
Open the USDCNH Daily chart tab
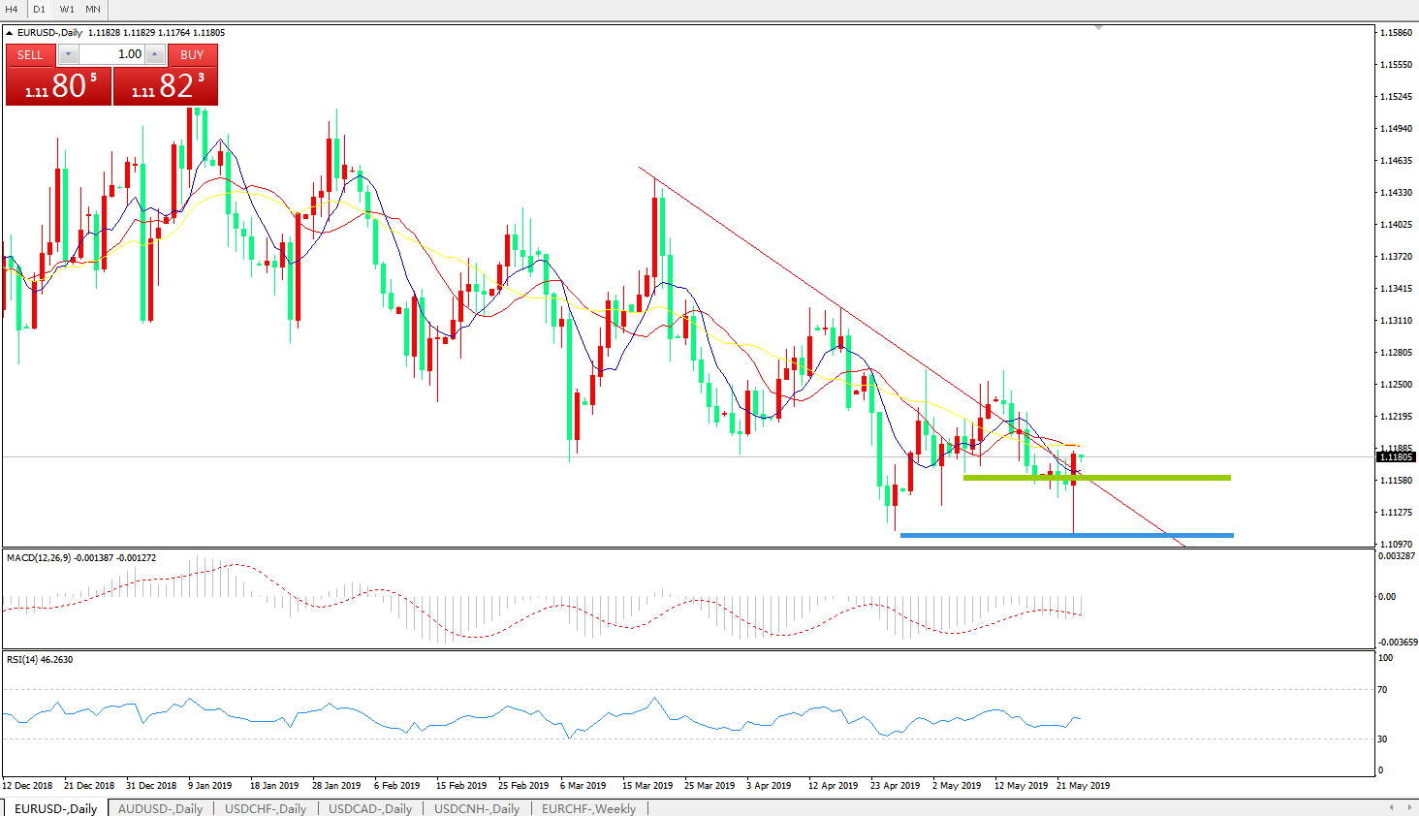(x=477, y=808)
